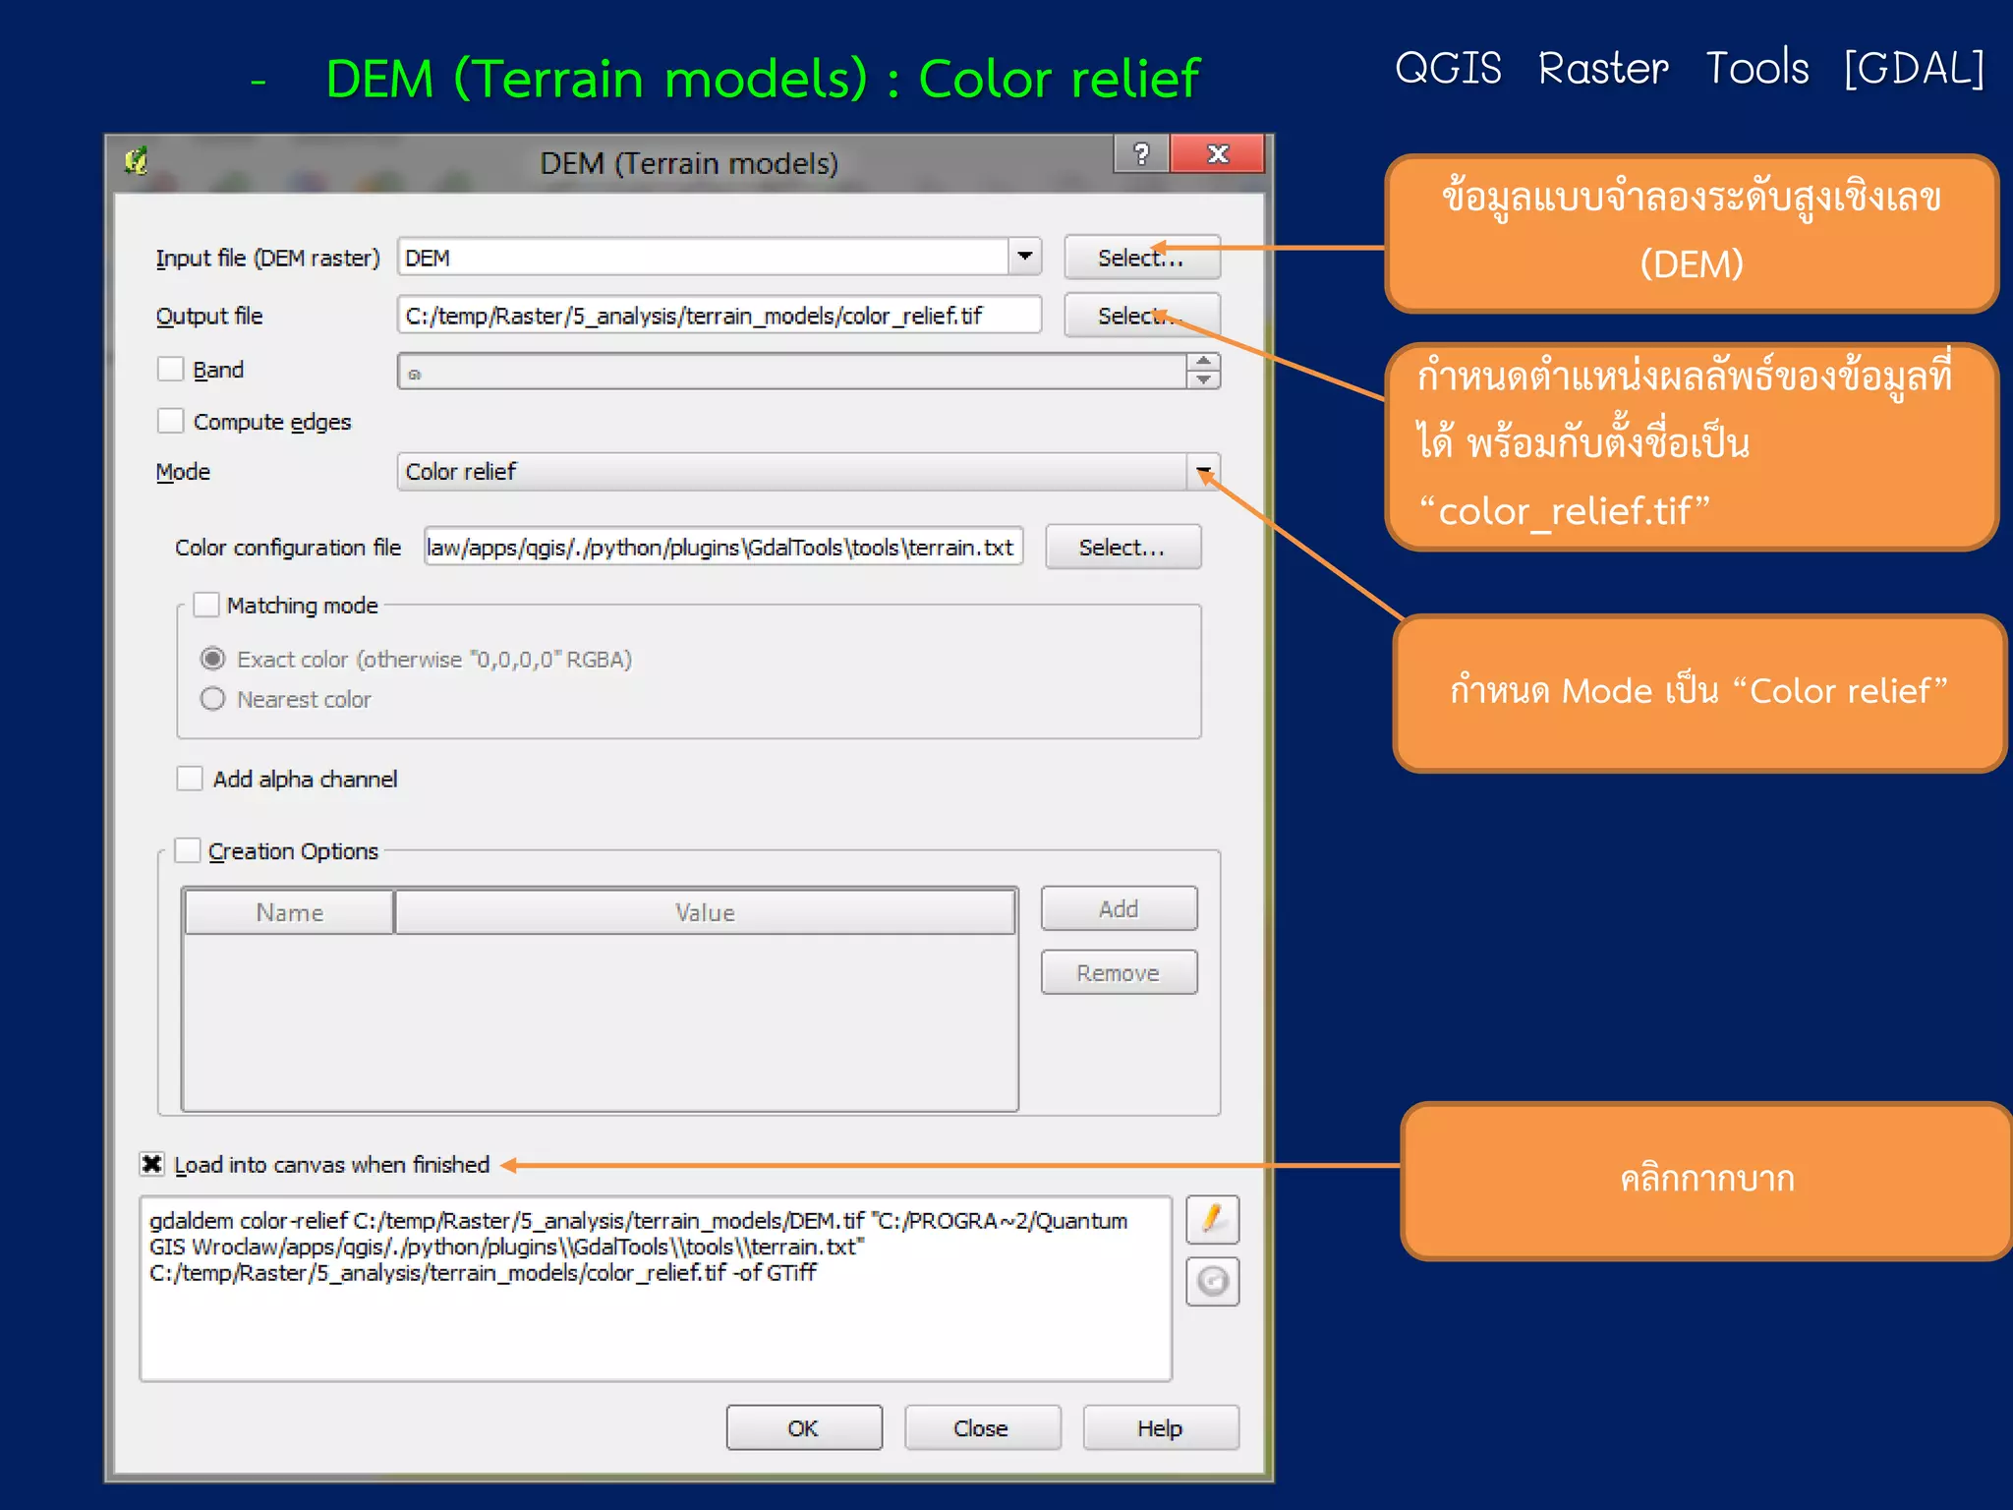Click the OK button
The height and width of the screenshot is (1510, 2013).
tap(804, 1428)
